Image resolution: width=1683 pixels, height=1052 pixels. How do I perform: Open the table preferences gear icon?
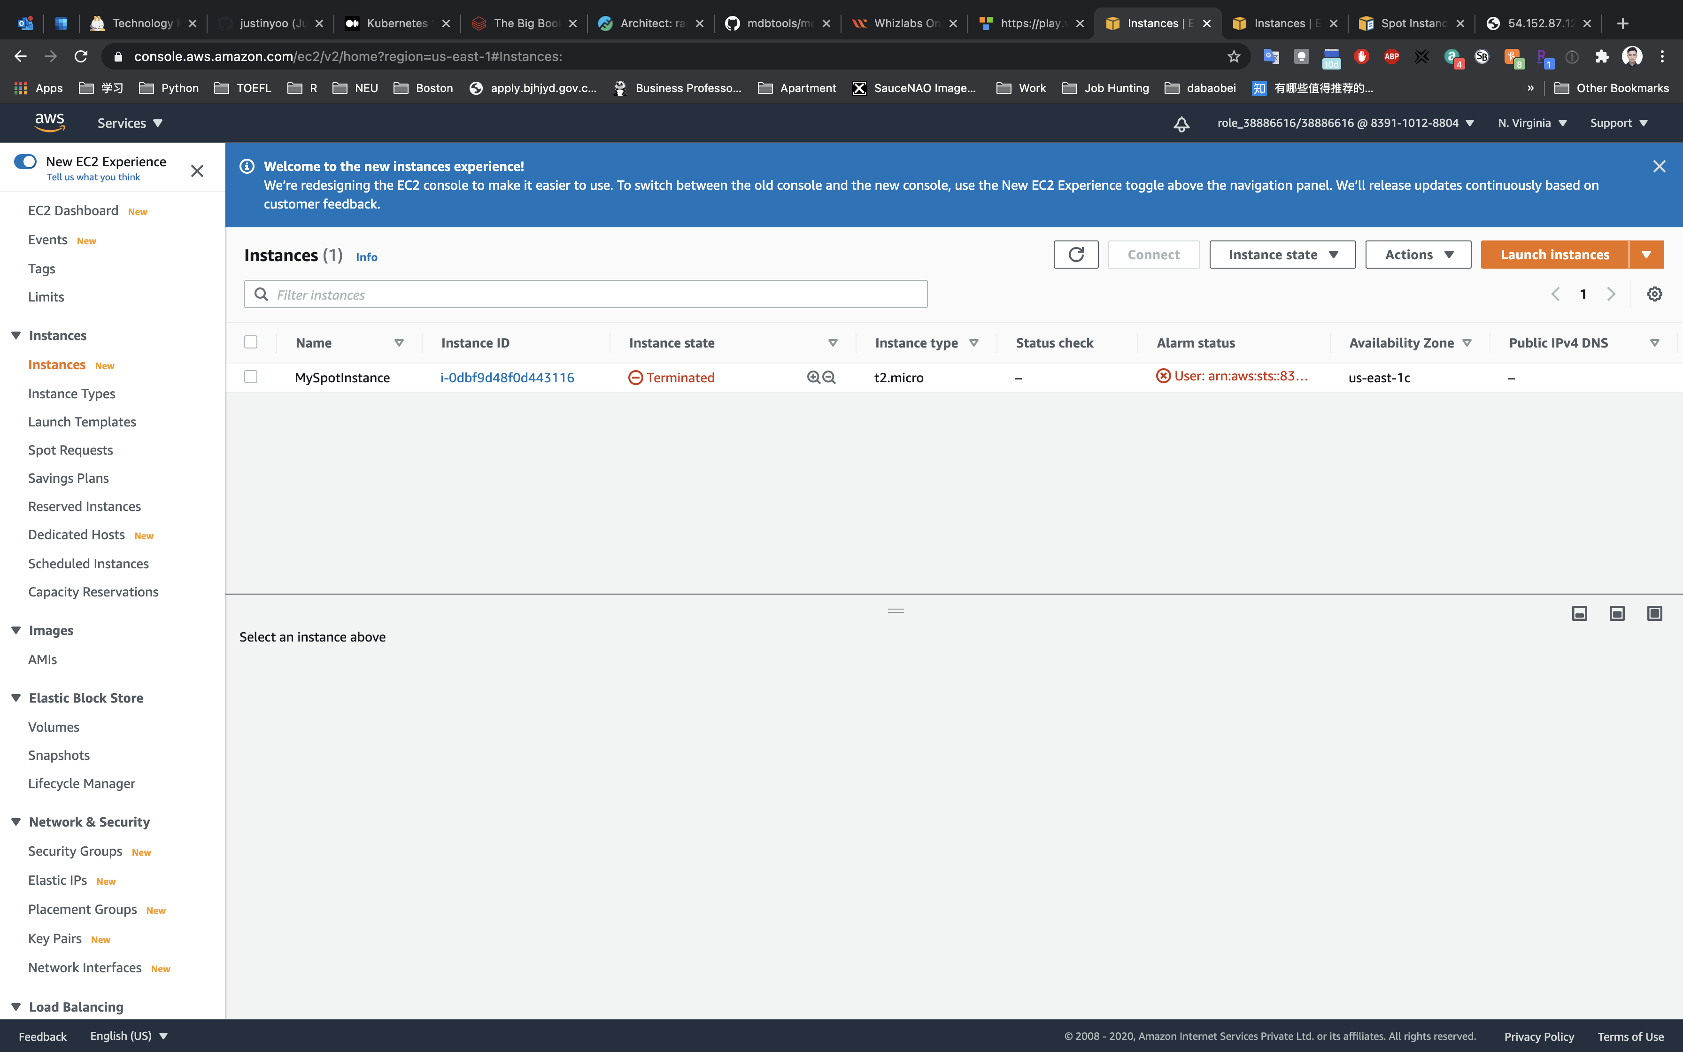point(1654,294)
